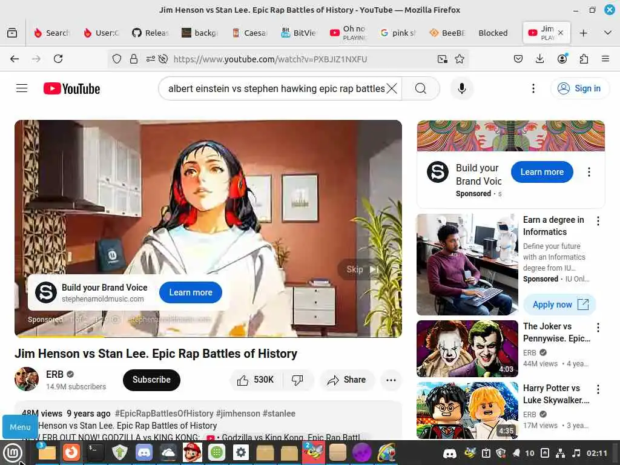Click Learn more on the in-video ad overlay
620x465 pixels.
pos(191,292)
